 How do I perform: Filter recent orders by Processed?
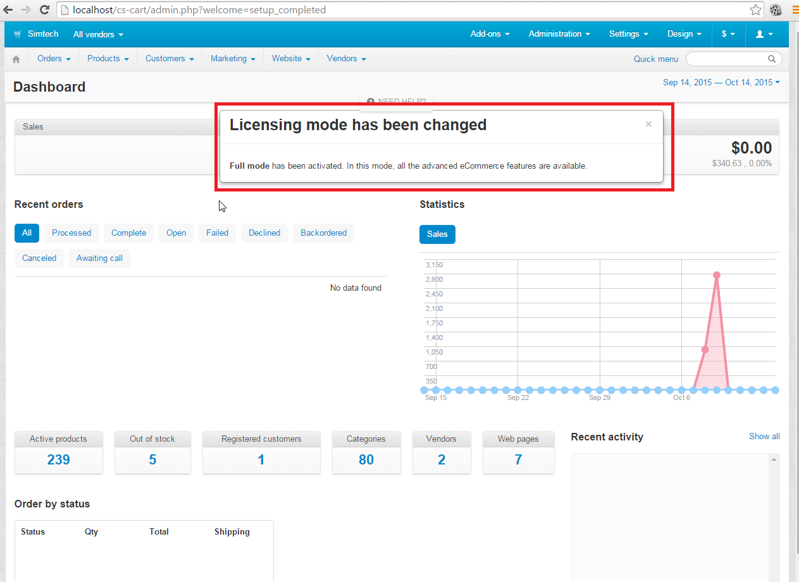click(71, 233)
